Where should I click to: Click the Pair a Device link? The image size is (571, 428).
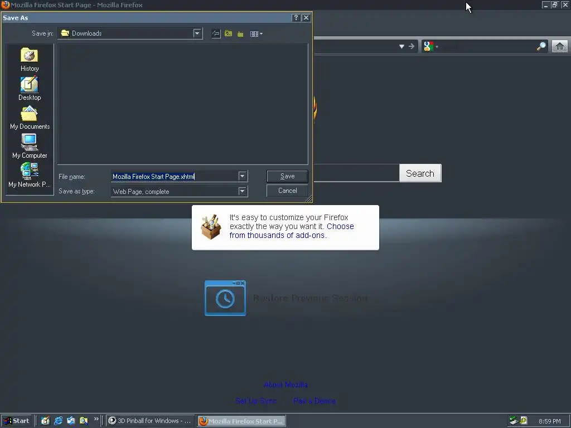tap(314, 401)
